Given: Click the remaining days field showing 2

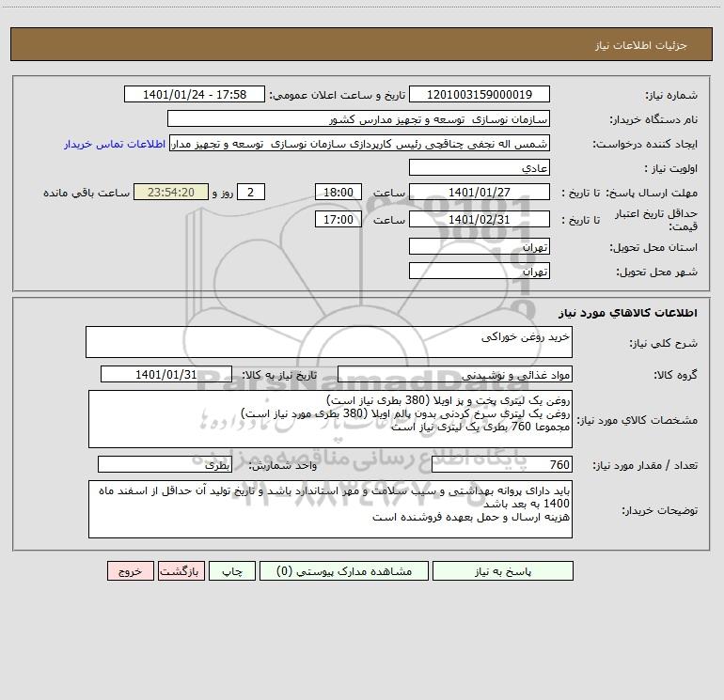Looking at the screenshot, I should coord(251,192).
